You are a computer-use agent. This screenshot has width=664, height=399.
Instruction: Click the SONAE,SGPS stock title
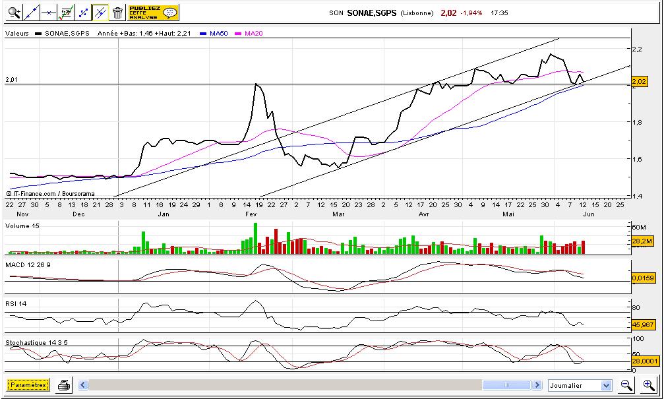click(371, 13)
